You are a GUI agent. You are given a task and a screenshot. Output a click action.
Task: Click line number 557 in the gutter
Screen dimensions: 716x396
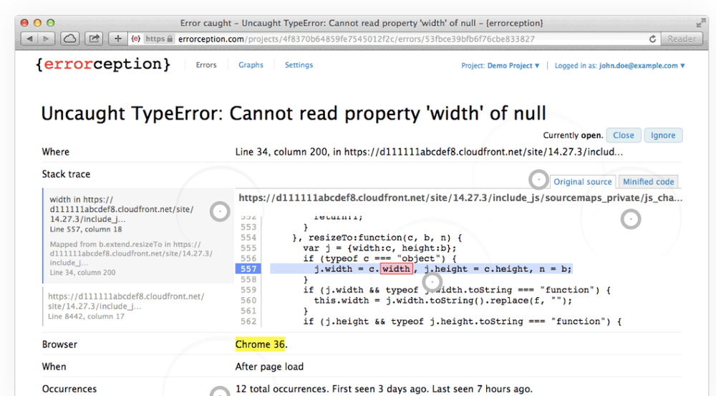coord(248,269)
